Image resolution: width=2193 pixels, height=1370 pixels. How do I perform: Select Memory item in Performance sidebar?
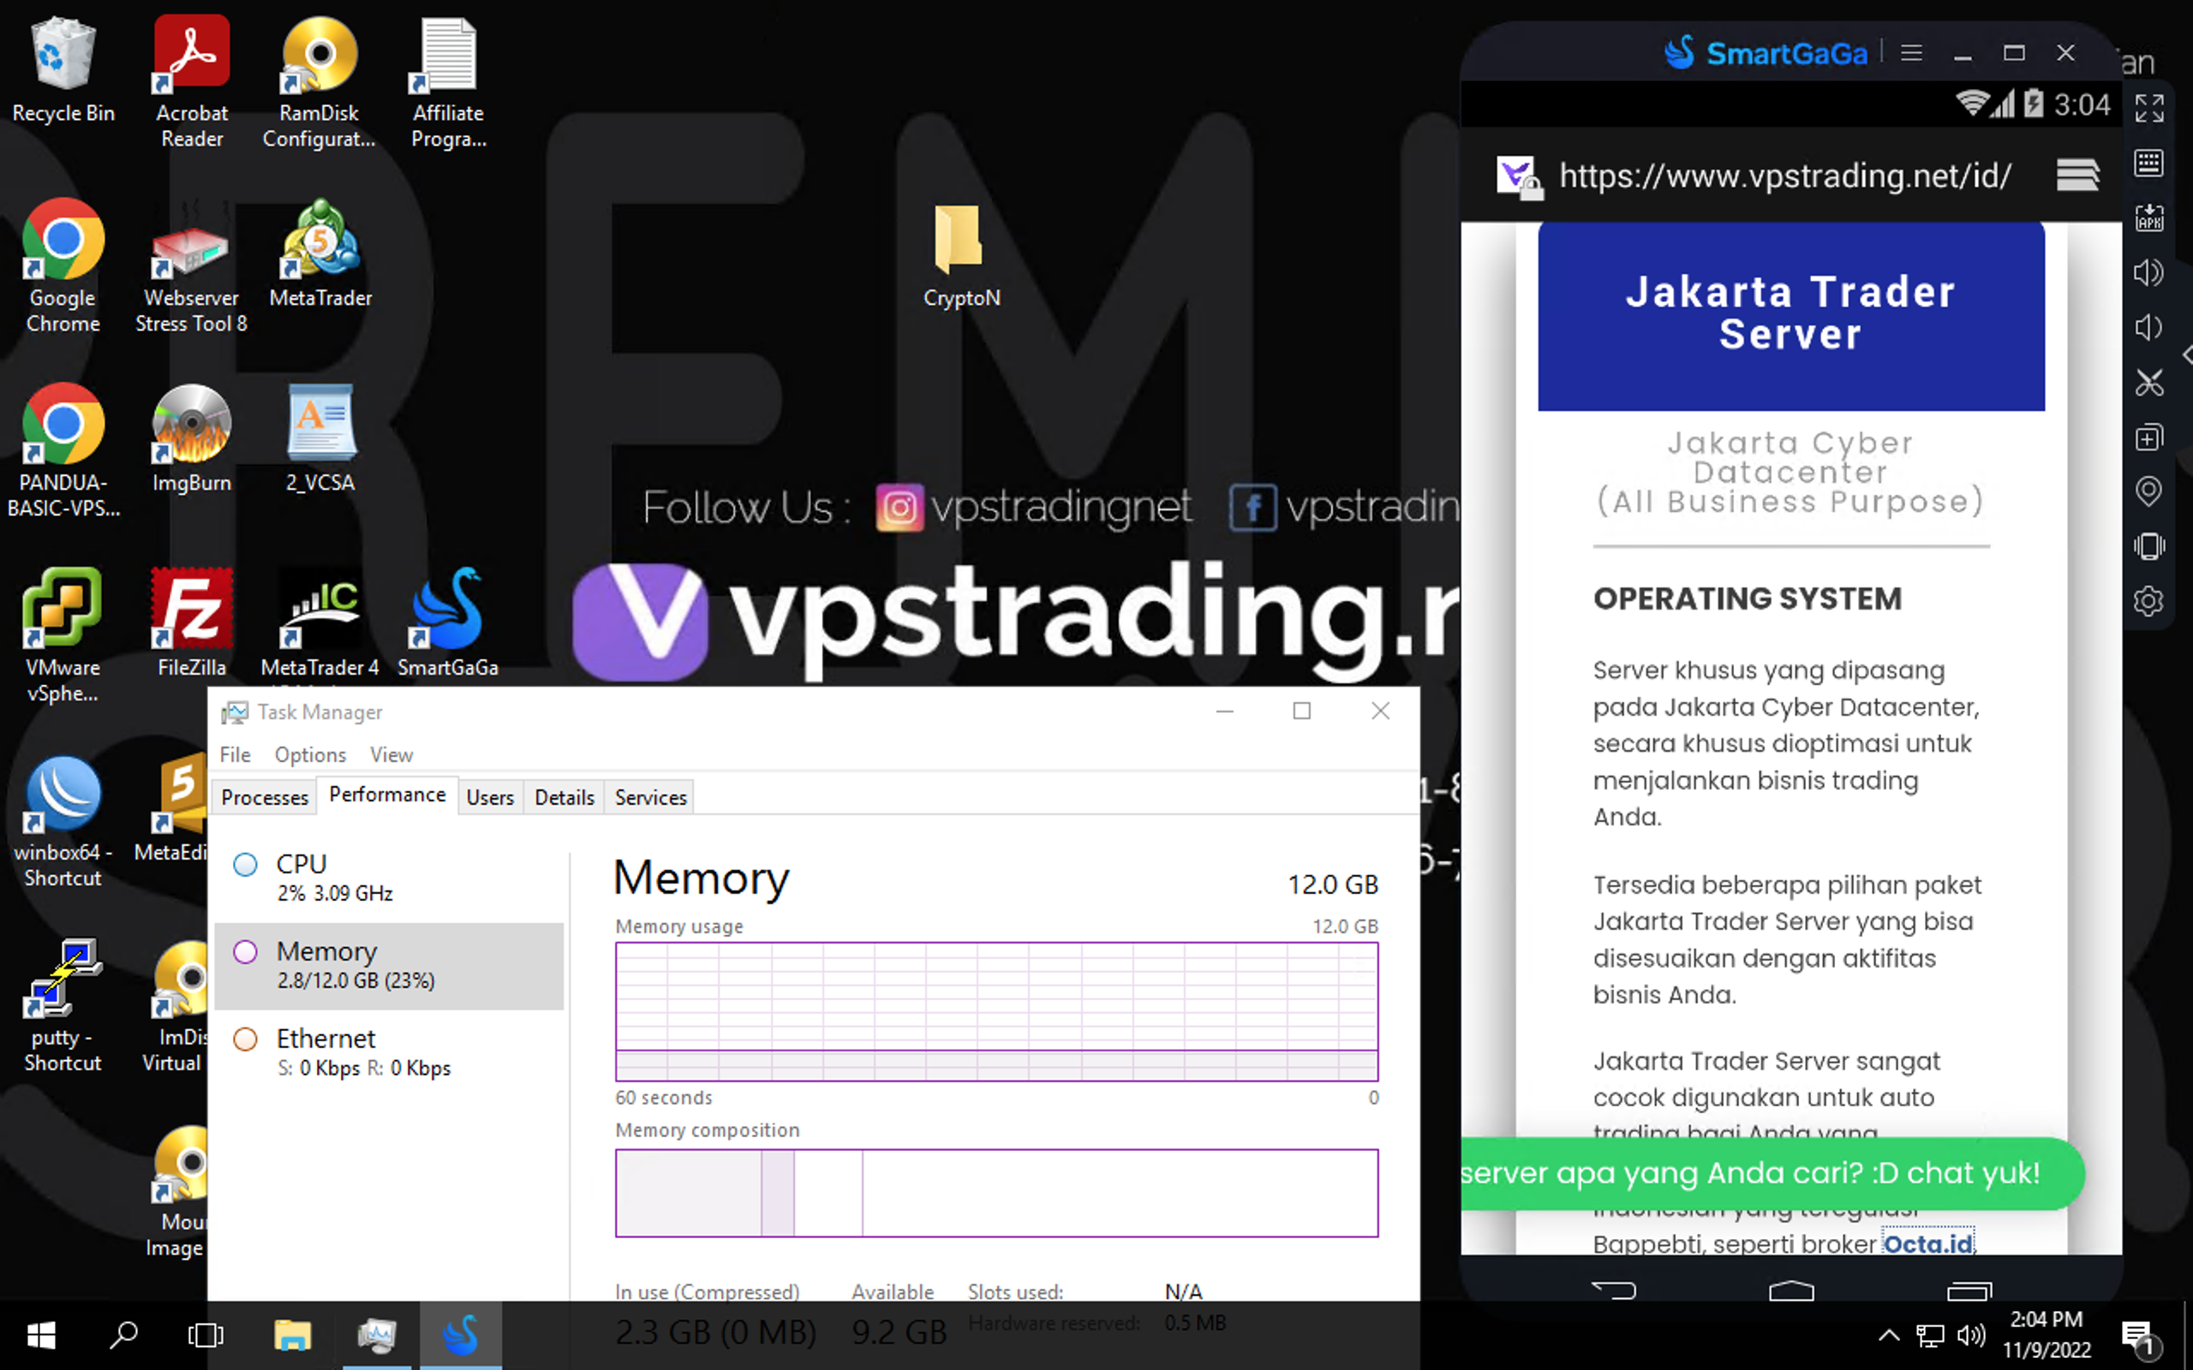point(390,966)
